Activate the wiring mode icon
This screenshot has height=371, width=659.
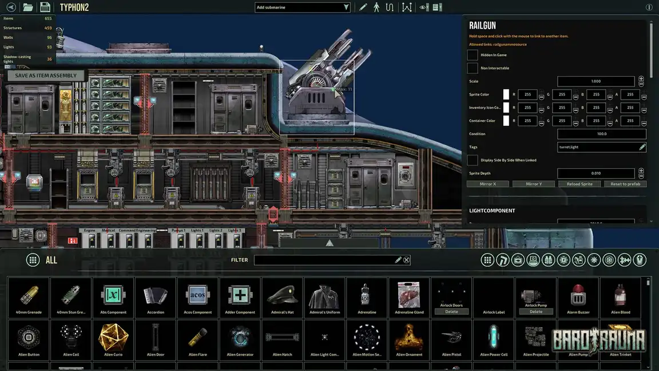390,7
